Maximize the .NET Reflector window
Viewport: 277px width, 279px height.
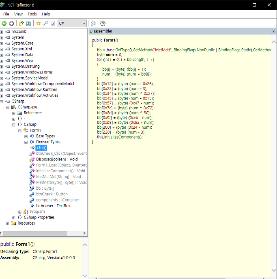(254, 5)
